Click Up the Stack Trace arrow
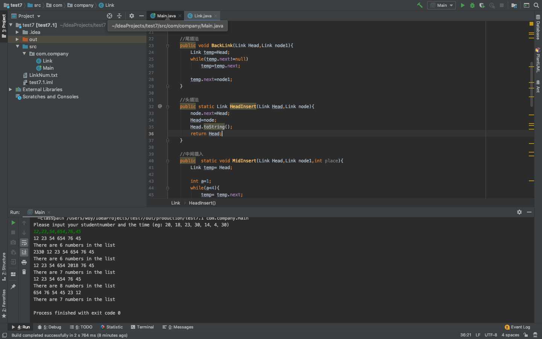 tap(24, 223)
